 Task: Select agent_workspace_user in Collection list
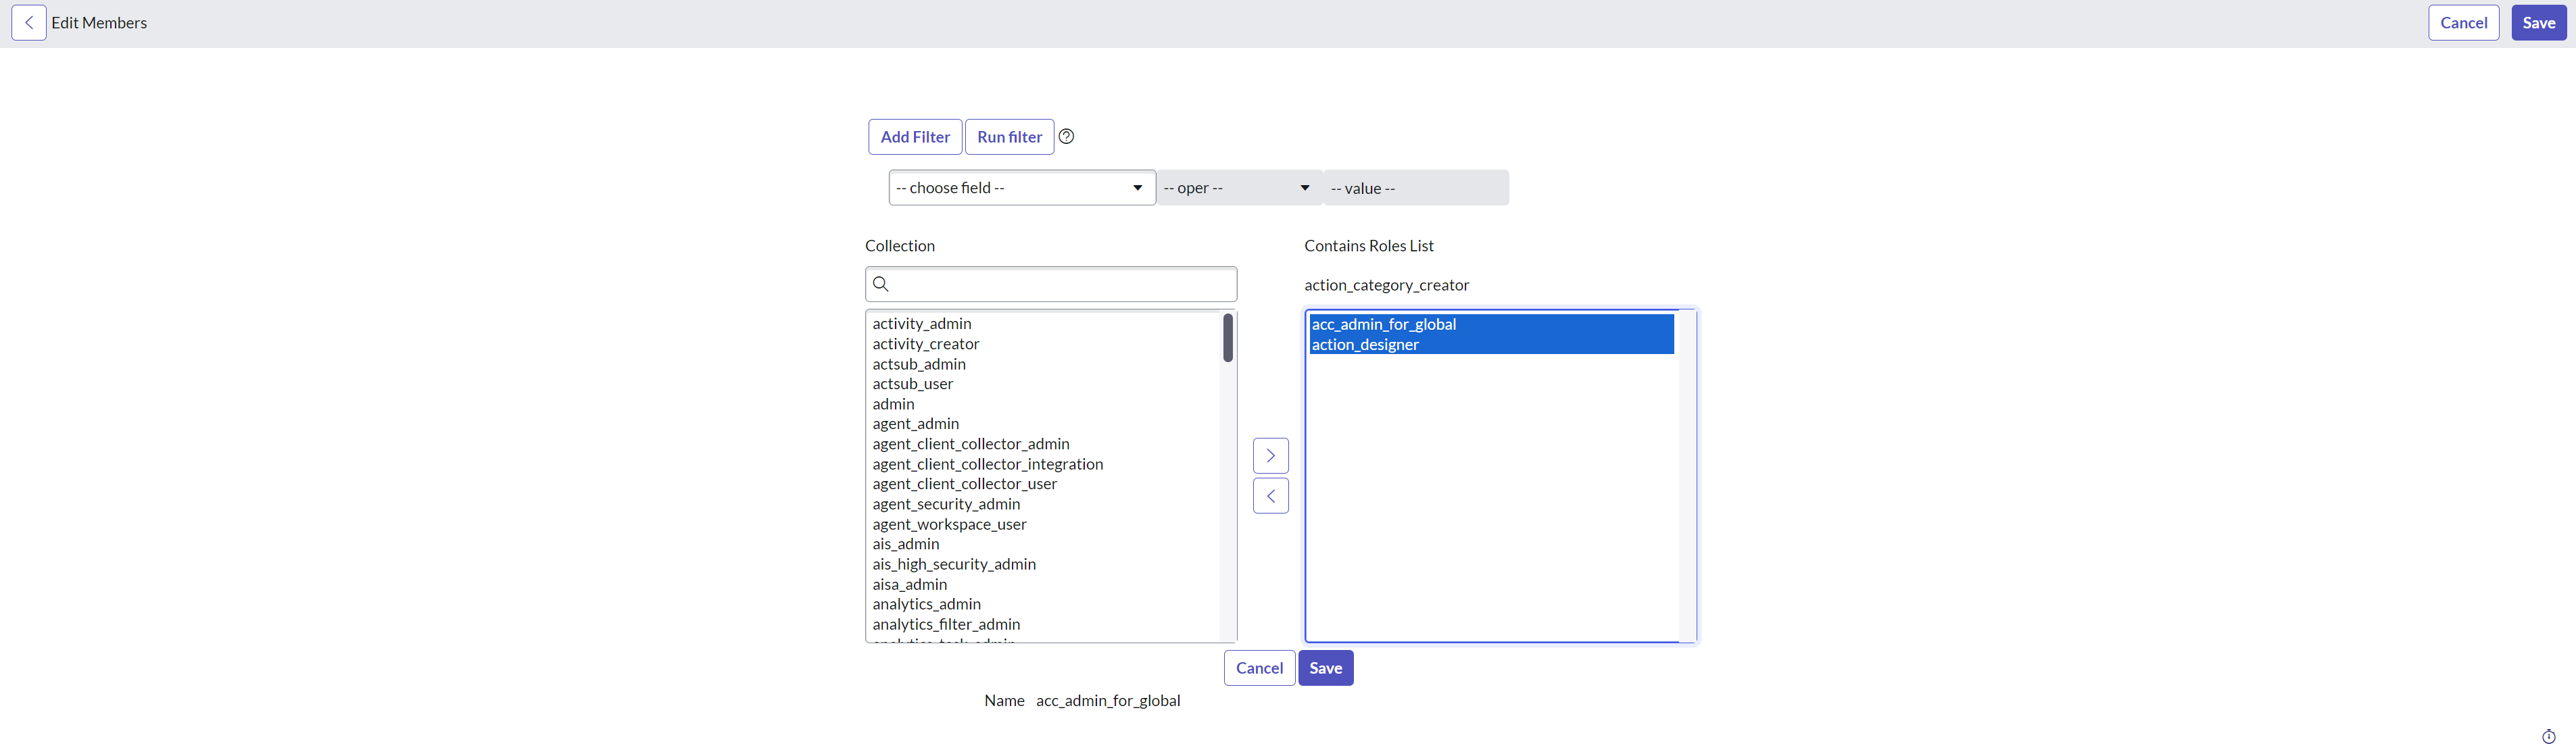(949, 524)
